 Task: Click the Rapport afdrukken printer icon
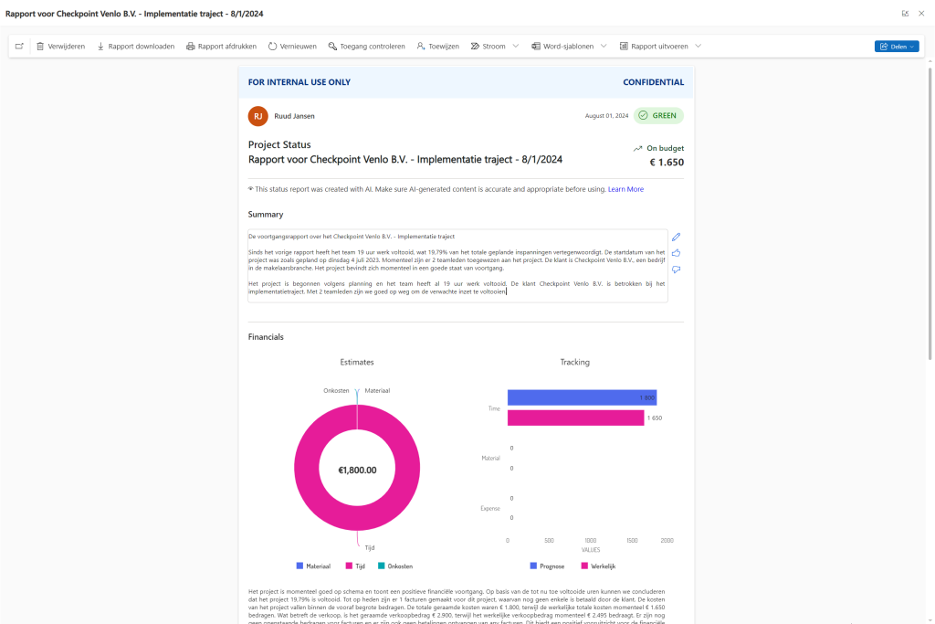[x=190, y=46]
